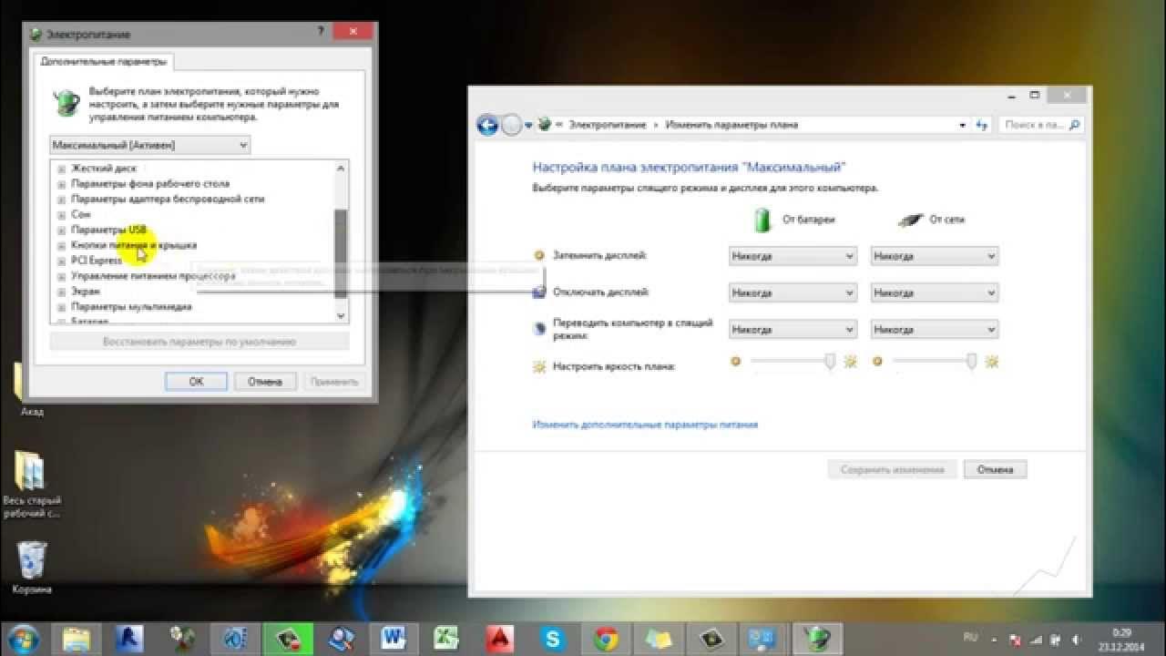
Task: Adjust the plugged-in brightness slider
Action: (971, 362)
